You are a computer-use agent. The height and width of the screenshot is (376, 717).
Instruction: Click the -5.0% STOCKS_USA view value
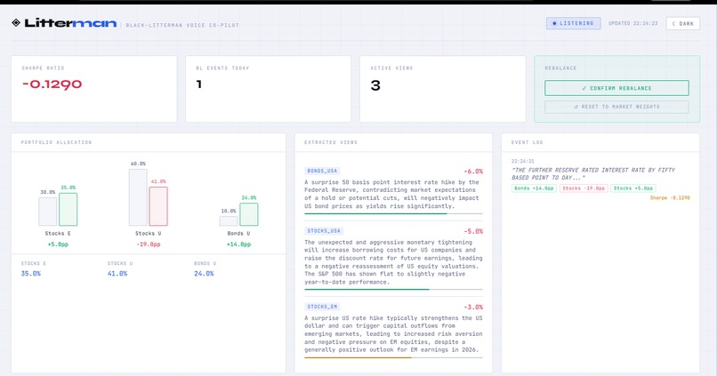click(473, 231)
